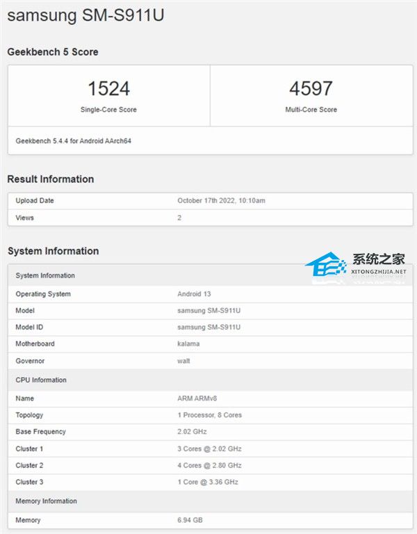
Task: Click the 'ARM ARMv8' value
Action: (x=197, y=398)
